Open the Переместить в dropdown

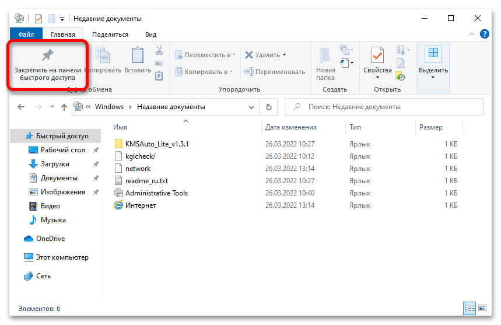pyautogui.click(x=234, y=55)
